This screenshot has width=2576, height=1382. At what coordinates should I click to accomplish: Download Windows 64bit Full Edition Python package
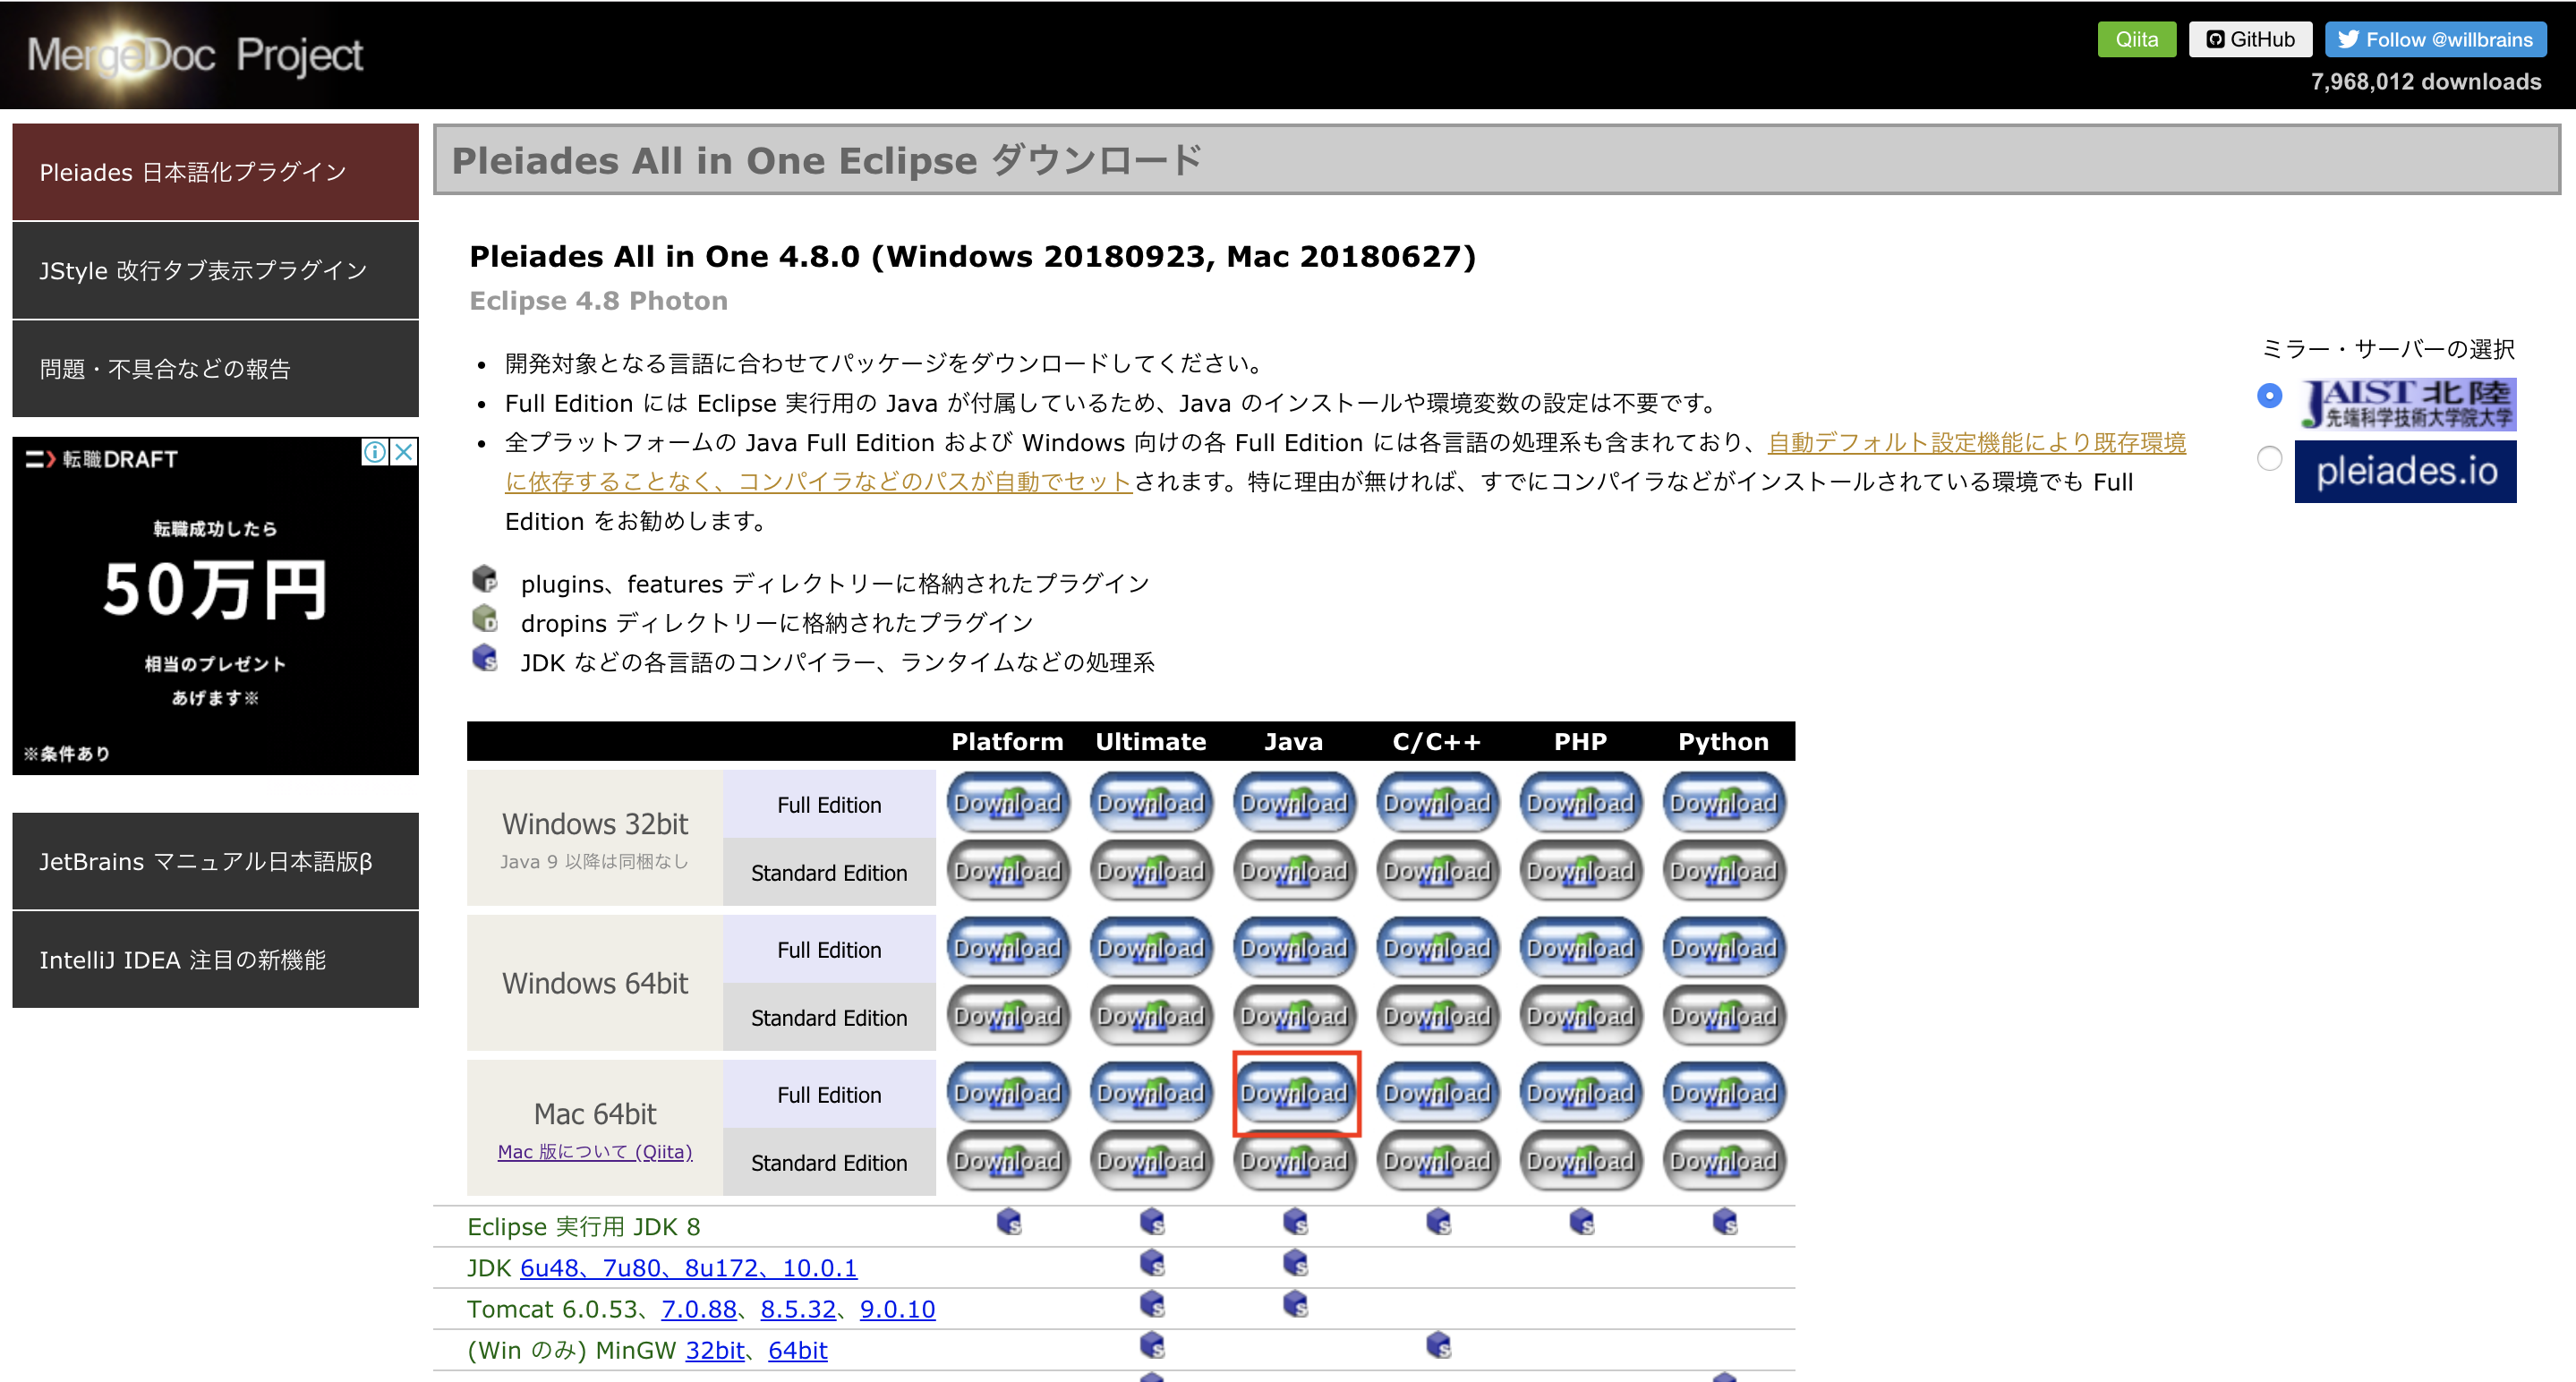(1724, 948)
